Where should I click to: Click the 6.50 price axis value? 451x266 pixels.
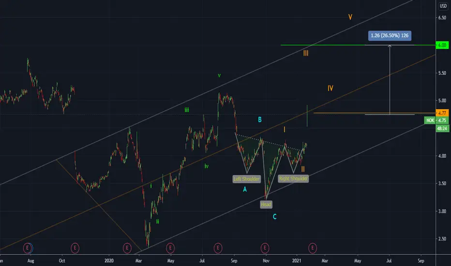coord(442,18)
